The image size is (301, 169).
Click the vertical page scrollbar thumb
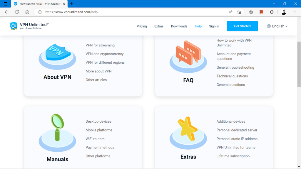click(299, 64)
